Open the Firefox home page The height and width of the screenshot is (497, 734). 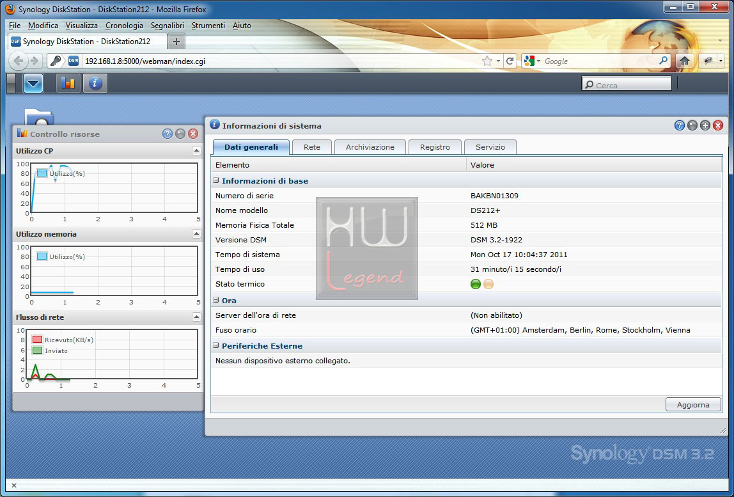[684, 61]
